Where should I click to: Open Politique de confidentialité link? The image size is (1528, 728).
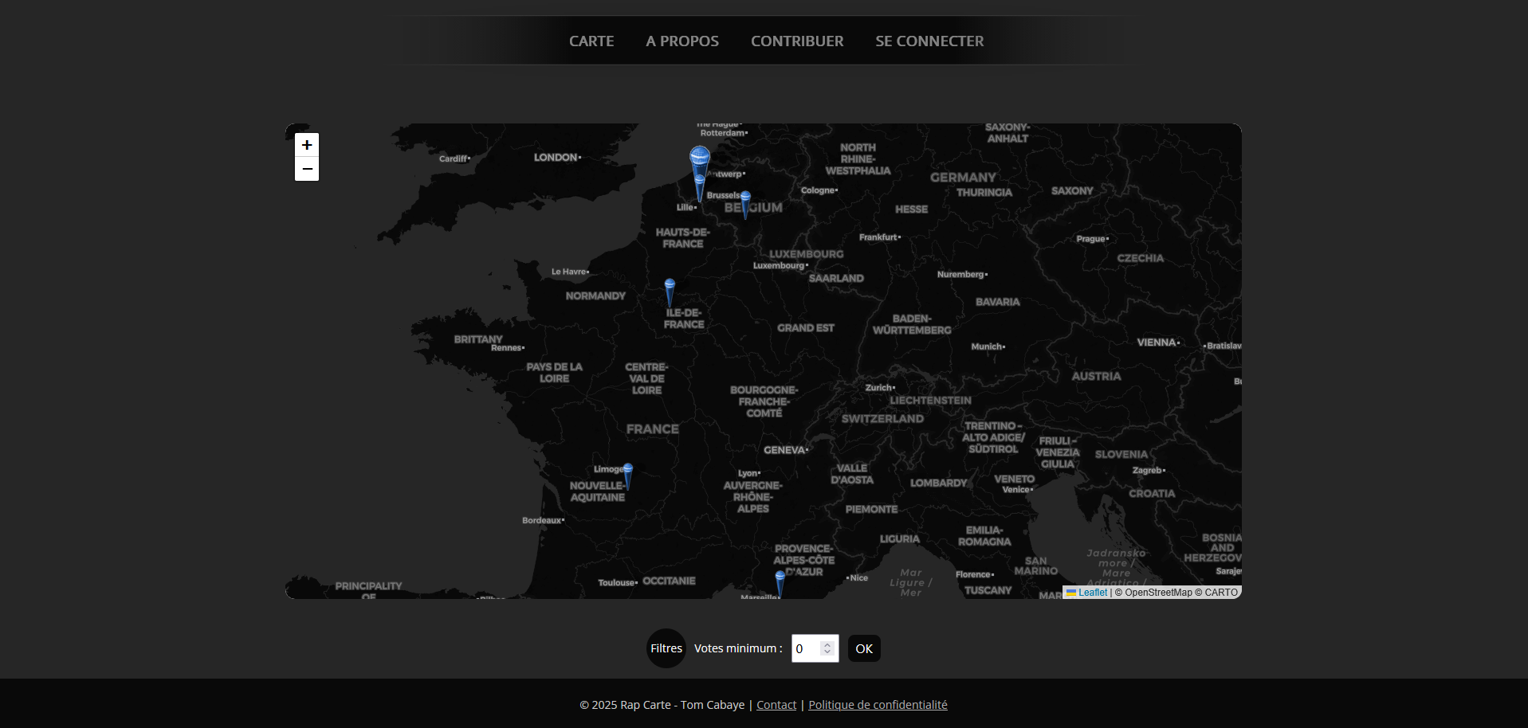[878, 705]
